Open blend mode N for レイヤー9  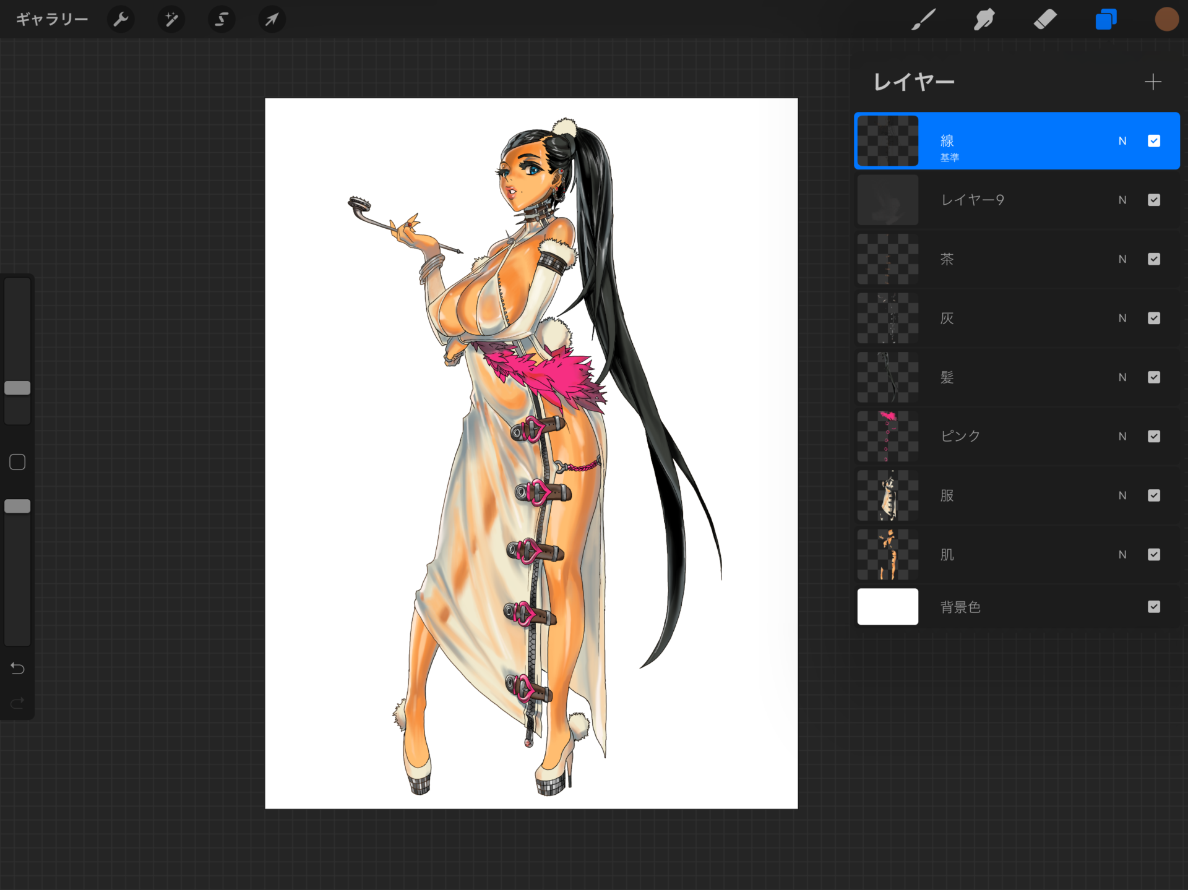pyautogui.click(x=1122, y=200)
